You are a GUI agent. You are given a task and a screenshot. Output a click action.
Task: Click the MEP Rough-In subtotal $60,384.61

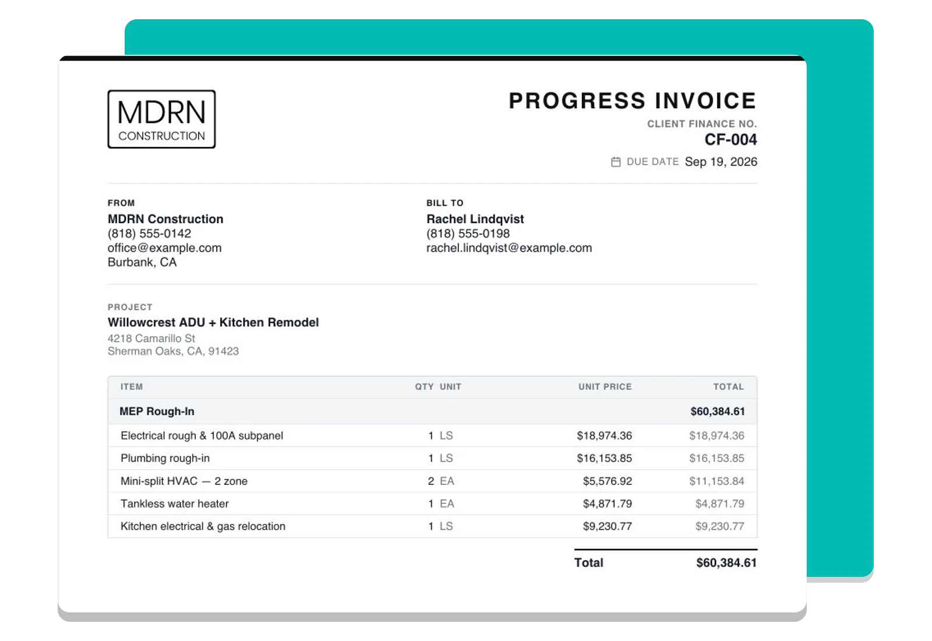tap(718, 411)
